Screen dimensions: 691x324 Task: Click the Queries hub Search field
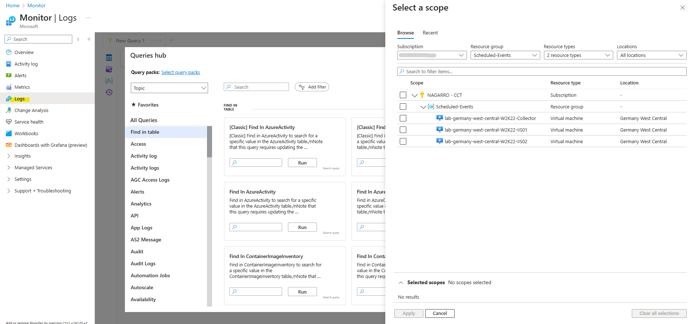[x=256, y=87]
